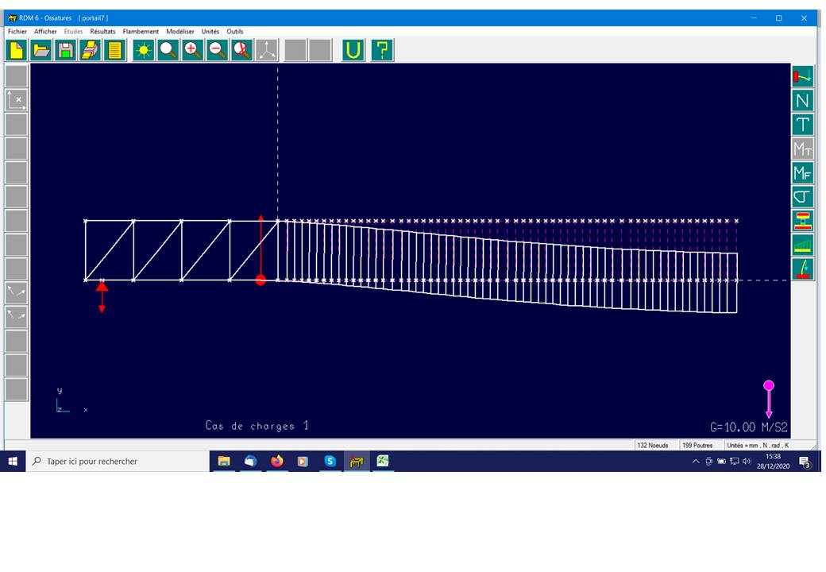The width and height of the screenshot is (826, 572).
Task: Select the green stepped diagram on yellow bar icon
Action: [802, 245]
